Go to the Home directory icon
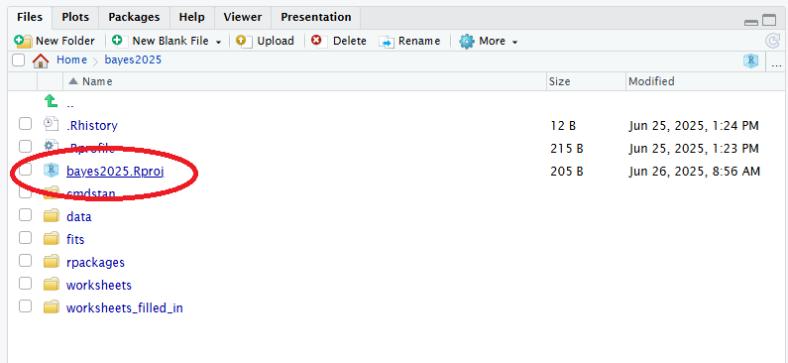788x363 pixels. click(x=41, y=60)
